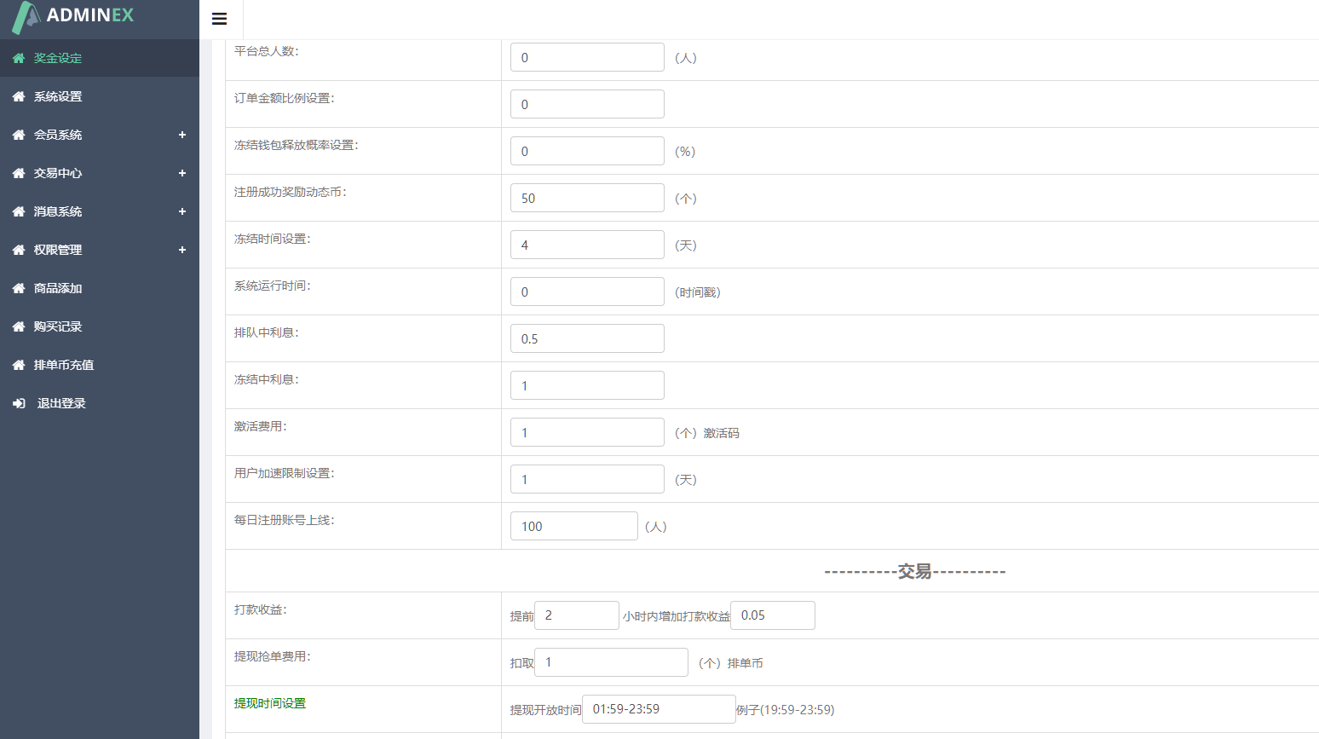Click the hamburger menu toggle icon
The height and width of the screenshot is (739, 1319).
tap(219, 19)
